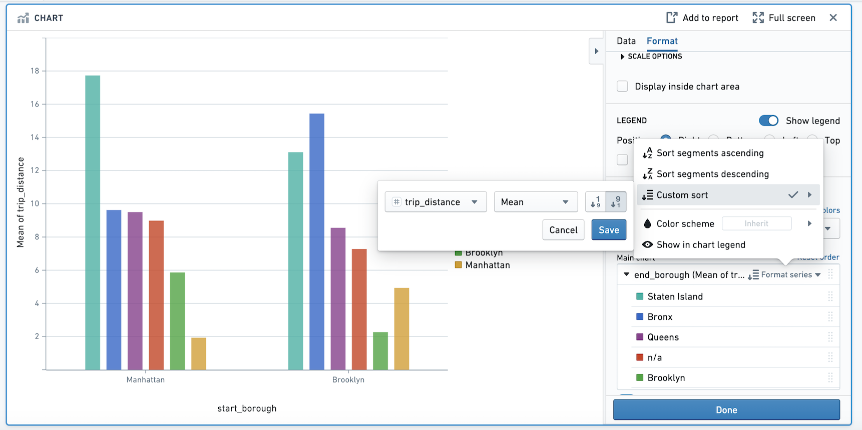
Task: Open the Format series dropdown
Action: pos(784,274)
